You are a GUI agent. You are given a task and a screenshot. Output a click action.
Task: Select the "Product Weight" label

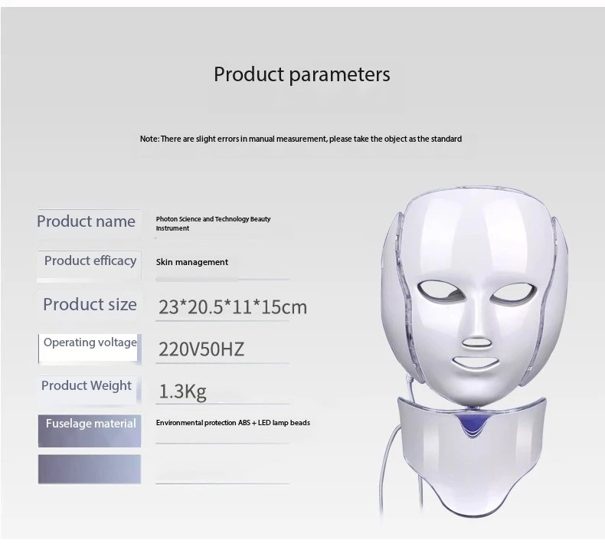[87, 385]
